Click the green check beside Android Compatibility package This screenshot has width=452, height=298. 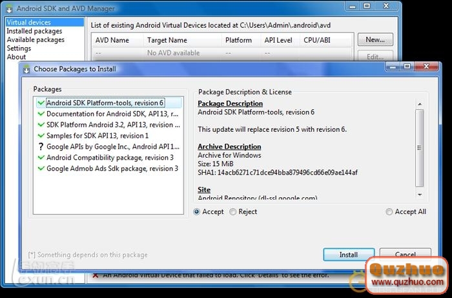(x=41, y=158)
